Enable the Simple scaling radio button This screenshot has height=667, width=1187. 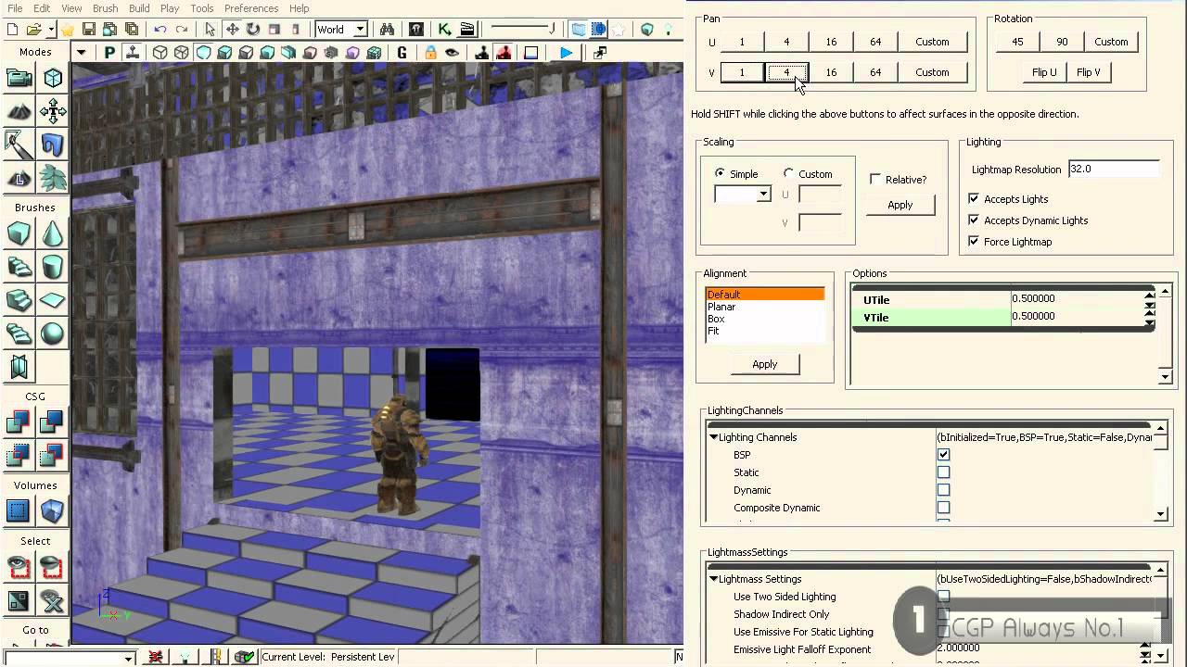click(x=721, y=173)
